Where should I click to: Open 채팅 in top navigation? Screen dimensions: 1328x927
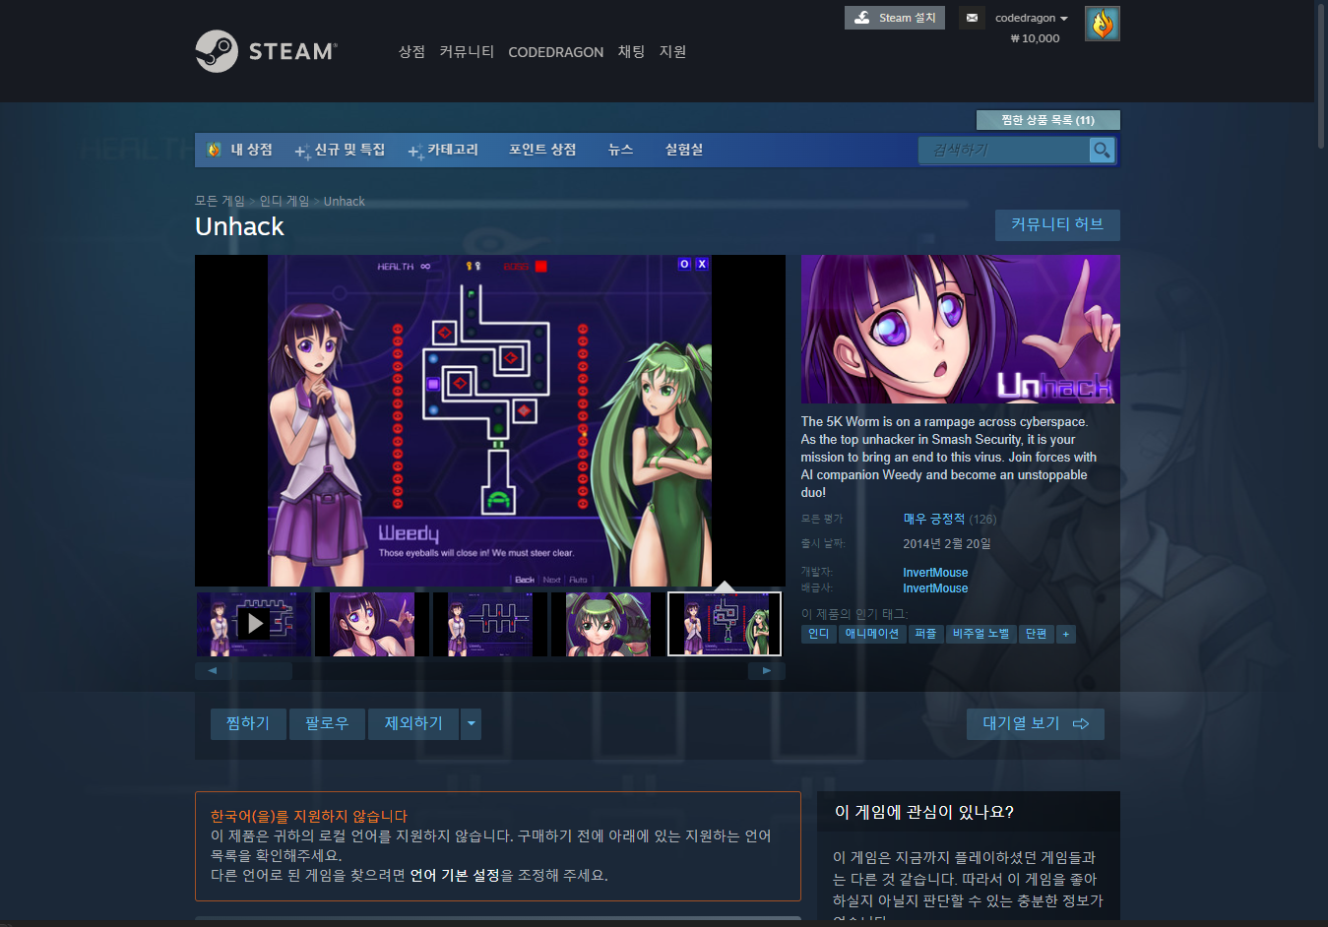pos(631,51)
